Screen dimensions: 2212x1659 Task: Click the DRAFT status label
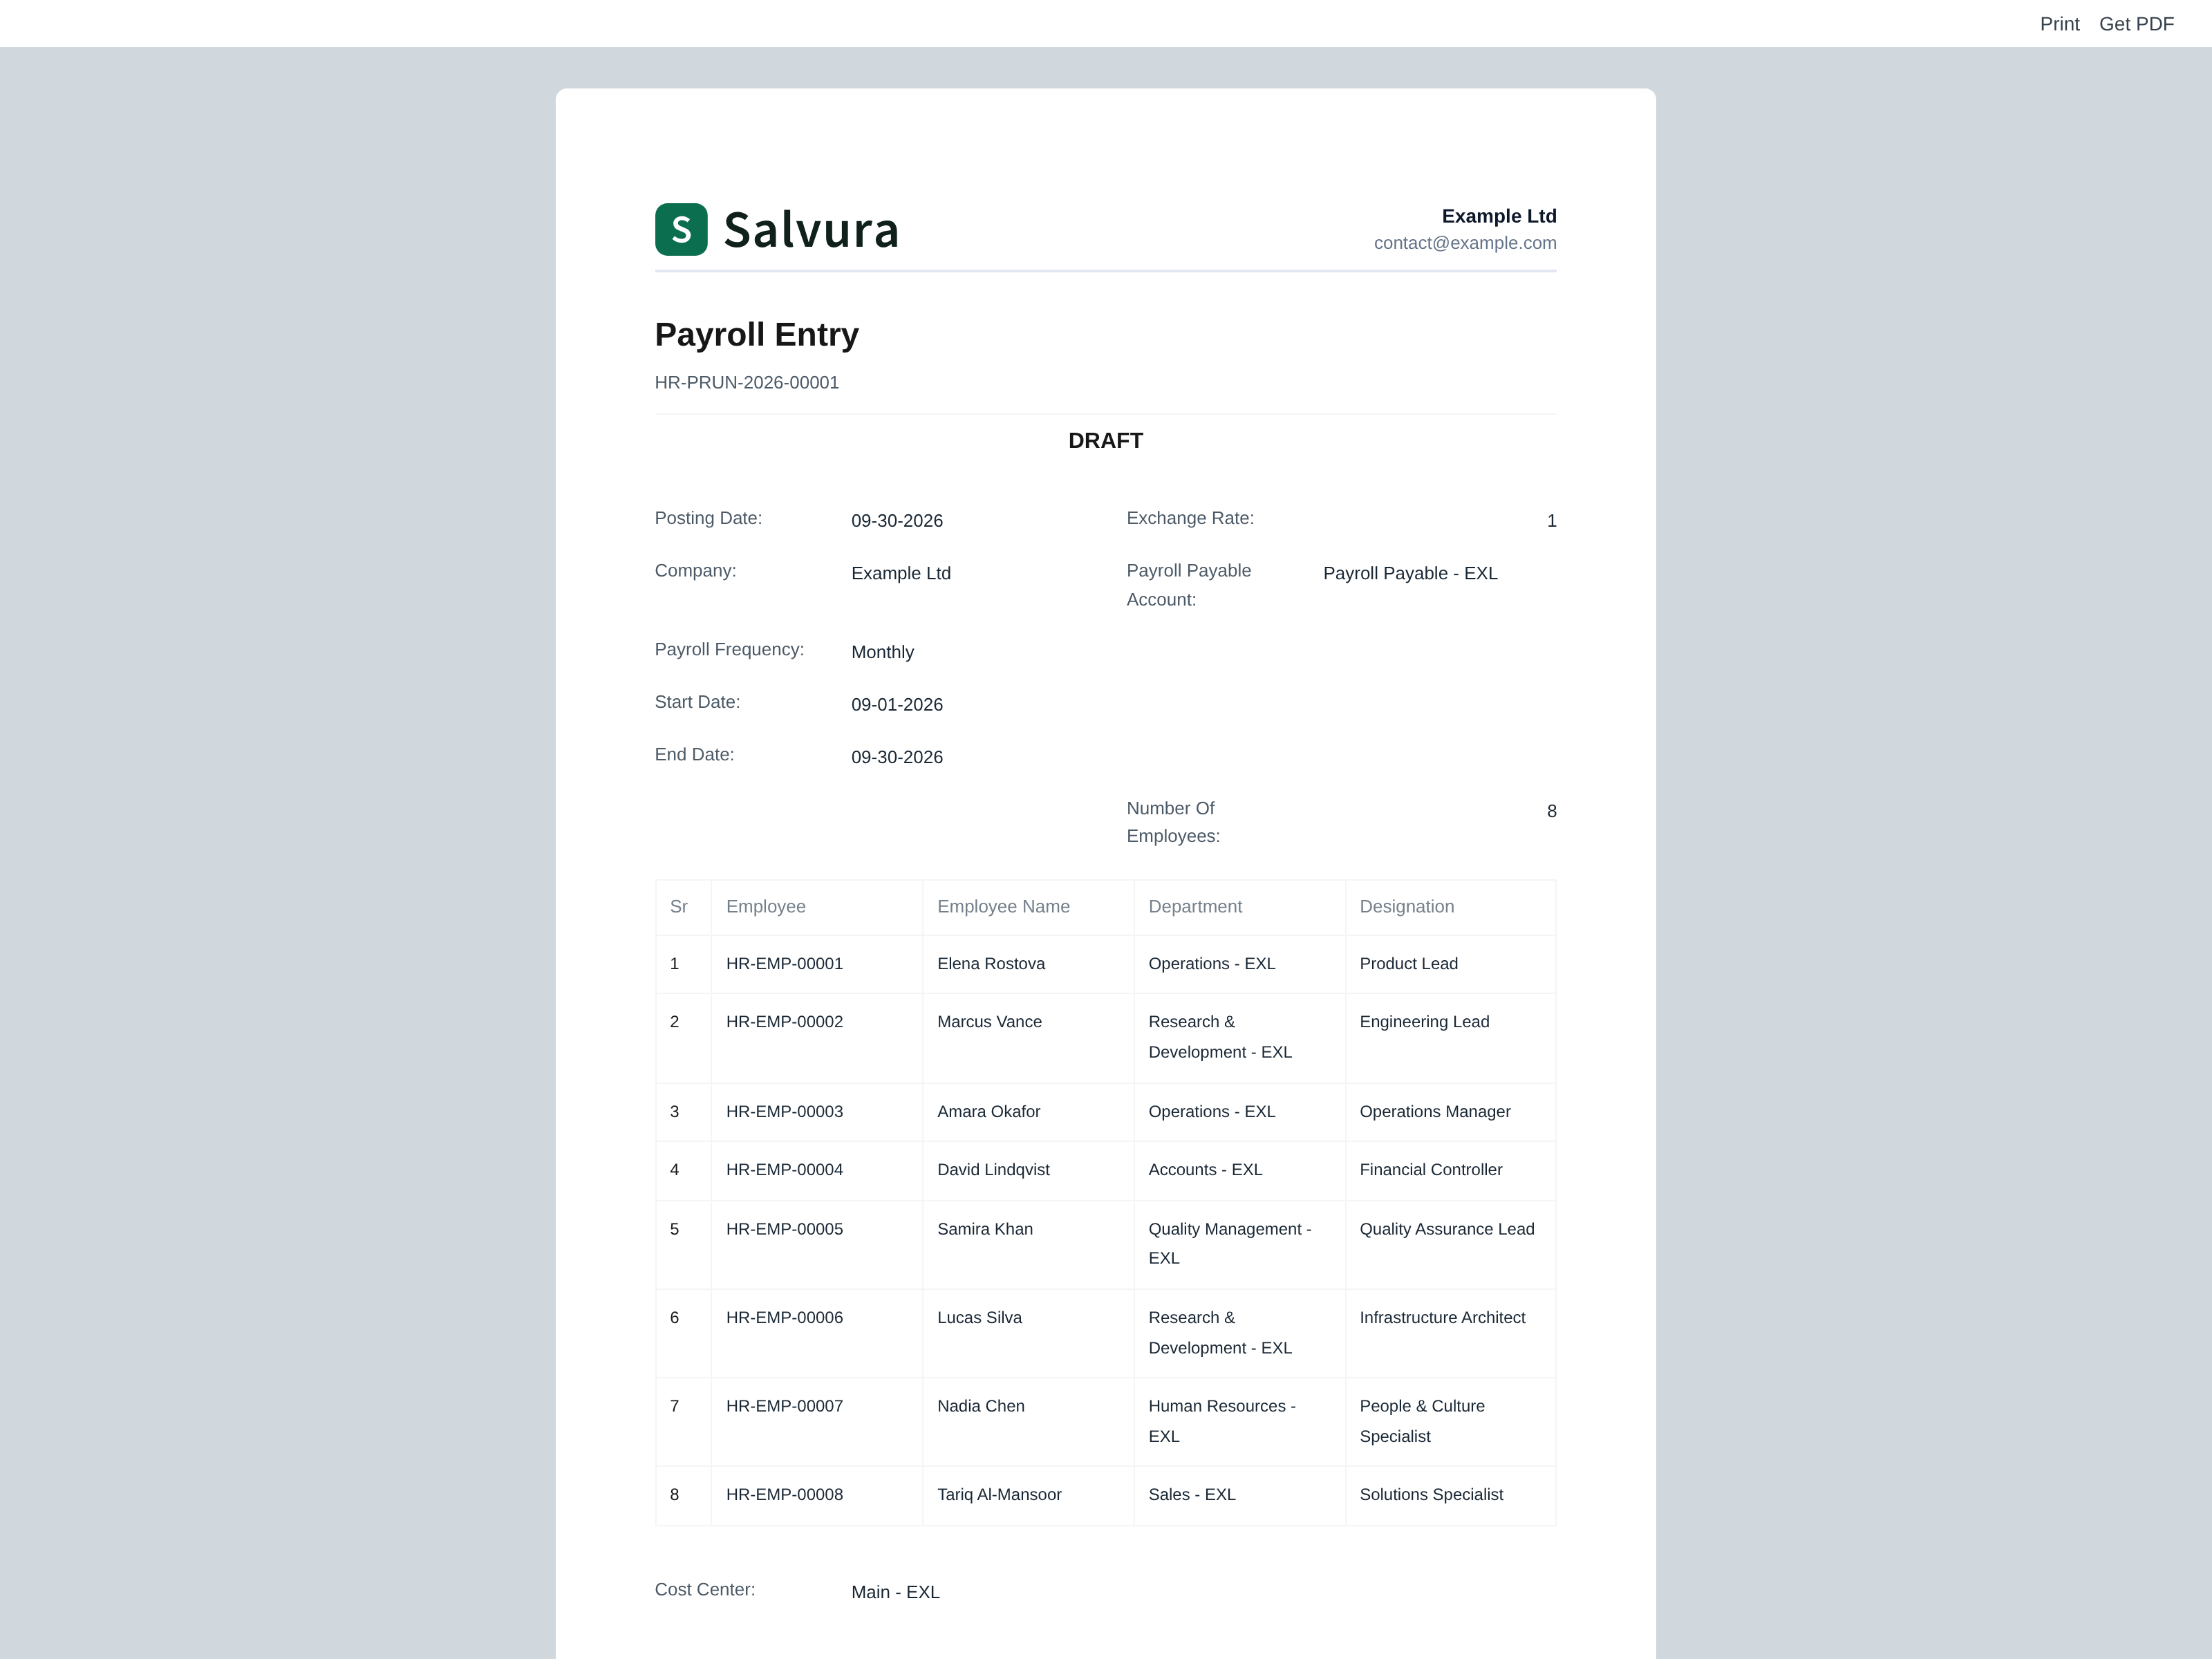coord(1105,441)
